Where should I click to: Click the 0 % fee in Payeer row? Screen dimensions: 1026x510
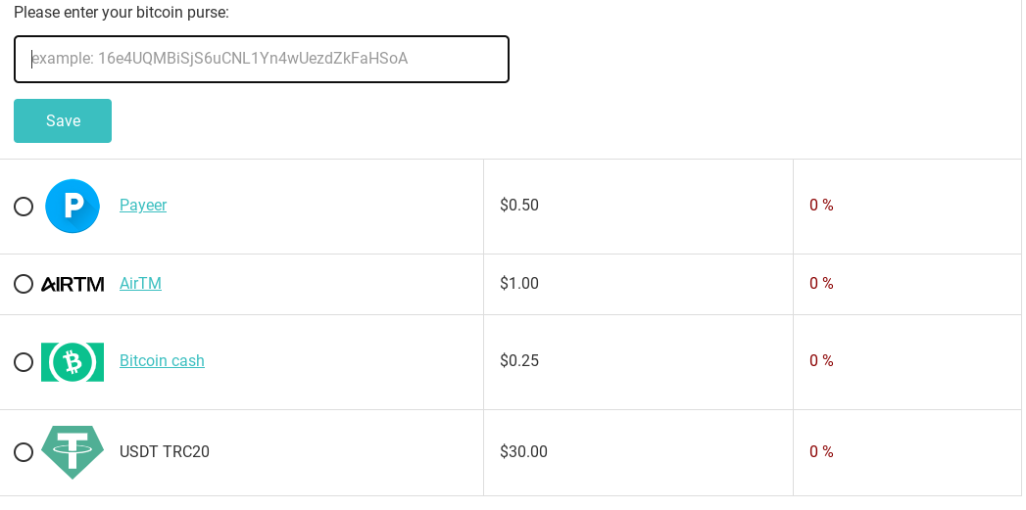[821, 205]
